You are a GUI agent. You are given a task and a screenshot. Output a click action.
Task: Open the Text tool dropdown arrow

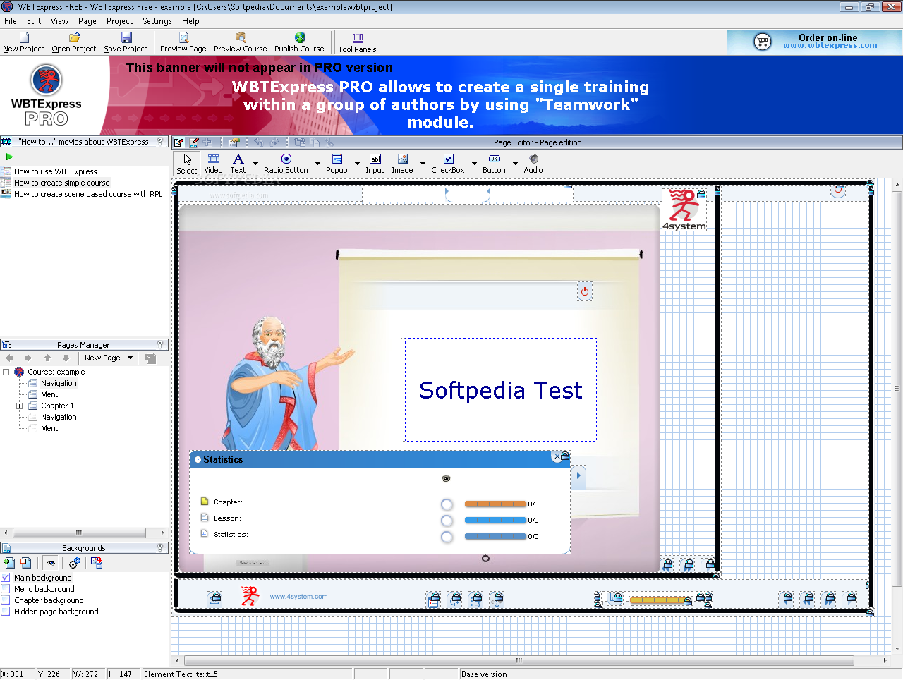[255, 164]
